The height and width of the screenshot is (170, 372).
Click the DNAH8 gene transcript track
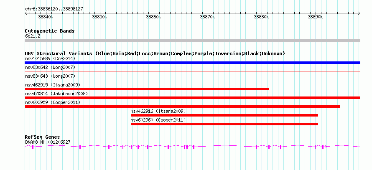click(192, 147)
